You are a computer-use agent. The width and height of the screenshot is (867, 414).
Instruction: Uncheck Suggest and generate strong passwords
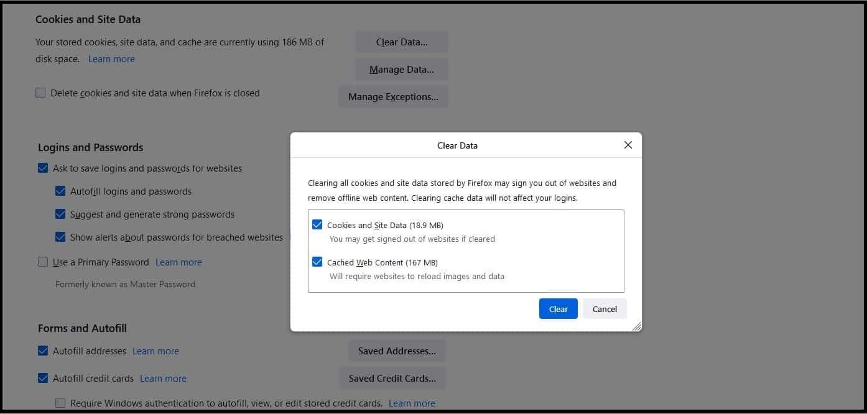point(60,214)
